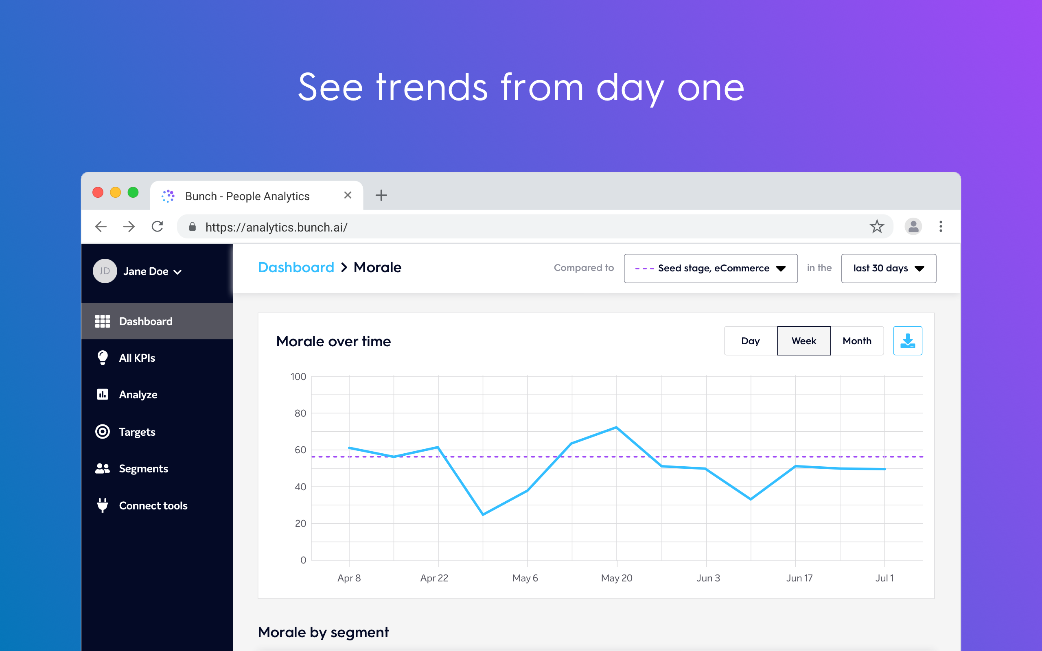Select the Dashboard sidebar item
The height and width of the screenshot is (651, 1042).
[x=146, y=321]
